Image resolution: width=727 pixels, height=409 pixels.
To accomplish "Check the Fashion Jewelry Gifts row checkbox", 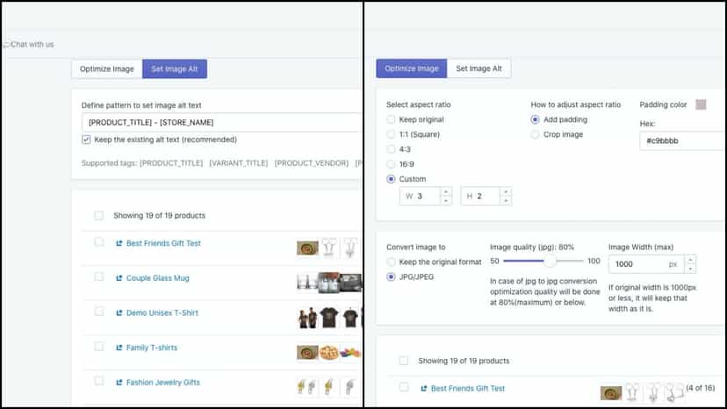I will [98, 381].
